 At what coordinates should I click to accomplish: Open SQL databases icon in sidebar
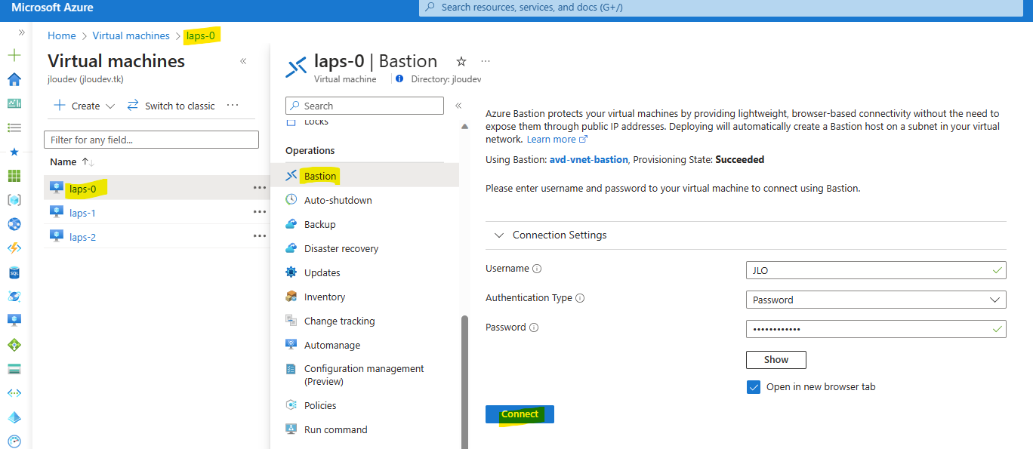pos(14,272)
